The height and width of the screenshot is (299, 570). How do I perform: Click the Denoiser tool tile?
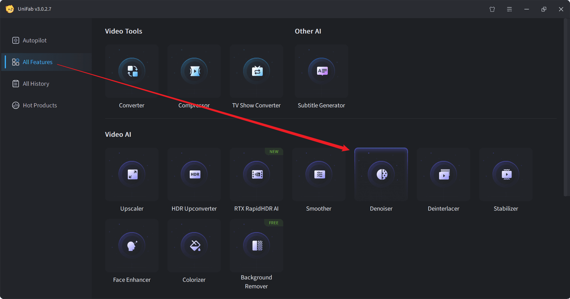click(x=381, y=174)
